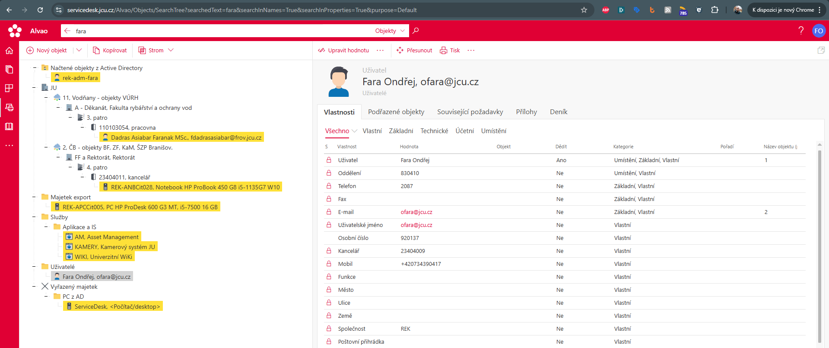
Task: Click the properties list vertical scrollbar
Action: (819, 242)
